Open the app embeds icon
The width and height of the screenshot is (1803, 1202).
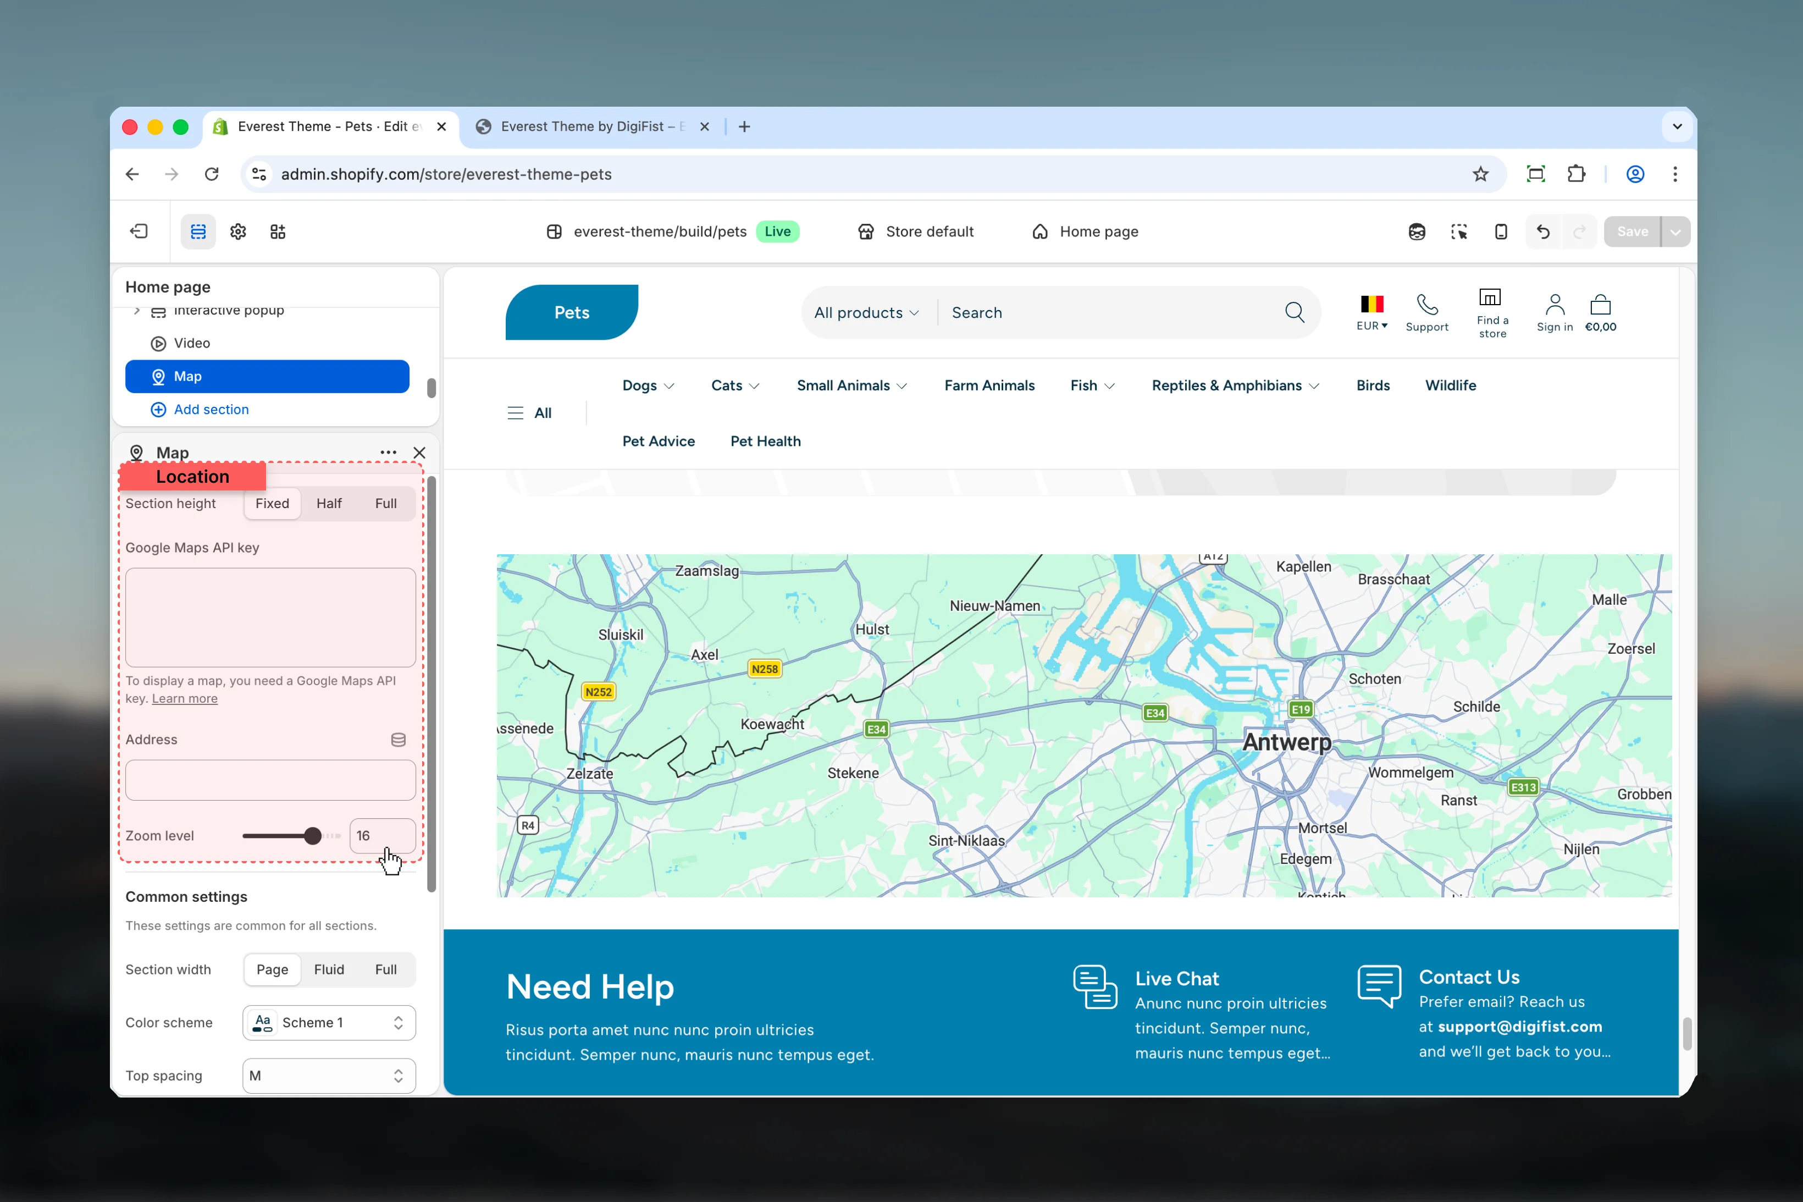278,231
